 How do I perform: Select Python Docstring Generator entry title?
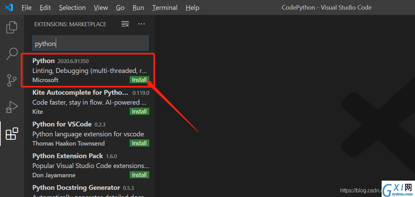click(x=76, y=187)
